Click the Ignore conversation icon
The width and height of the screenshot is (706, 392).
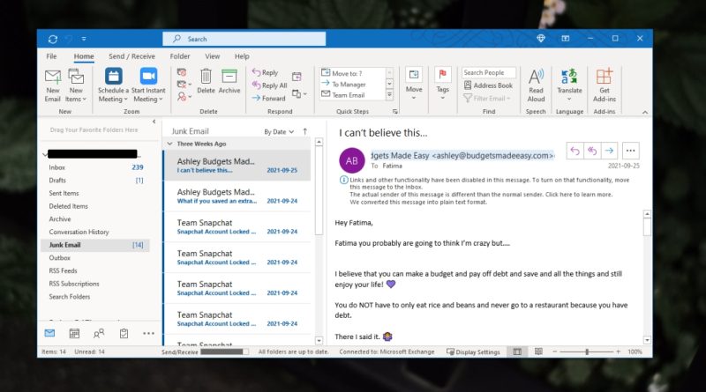(182, 72)
